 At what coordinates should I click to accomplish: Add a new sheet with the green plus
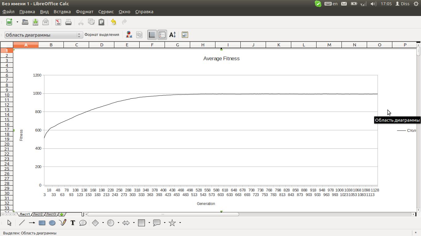pos(62,214)
